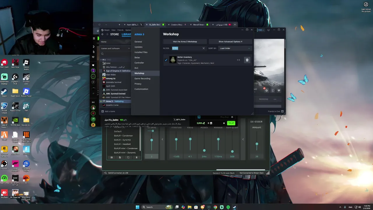The image size is (373, 210).
Task: Open GoXLR save-as new profile icon
Action: coord(120,157)
